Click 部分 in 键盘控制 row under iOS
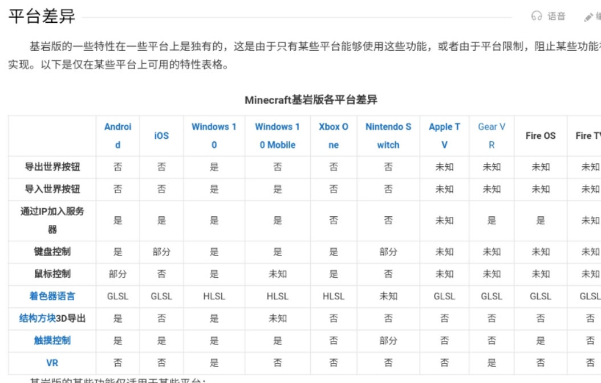The height and width of the screenshot is (383, 601). [x=161, y=252]
